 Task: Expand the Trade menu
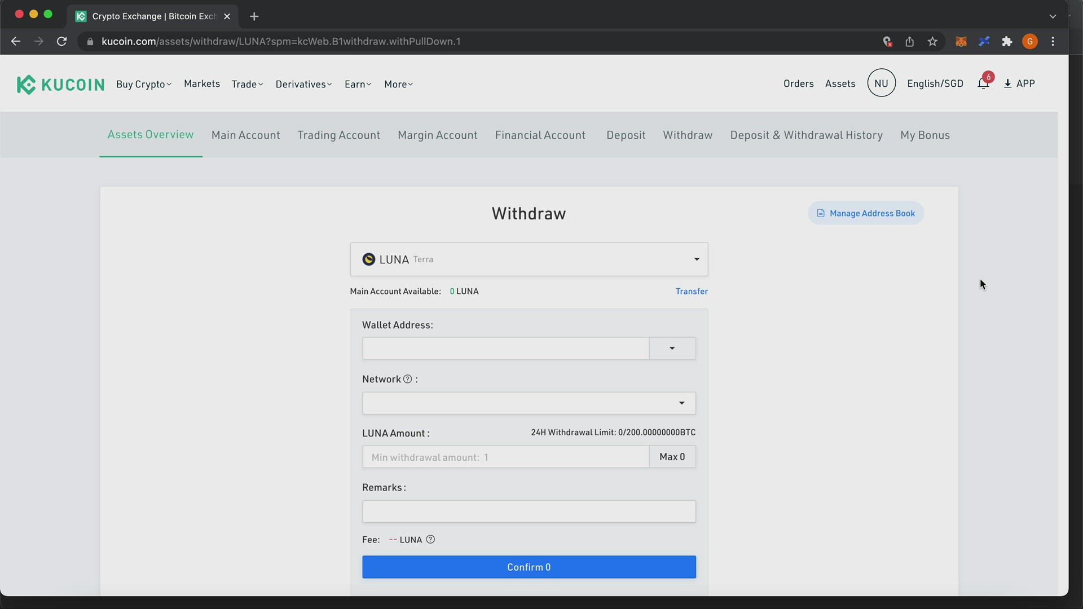pos(247,84)
